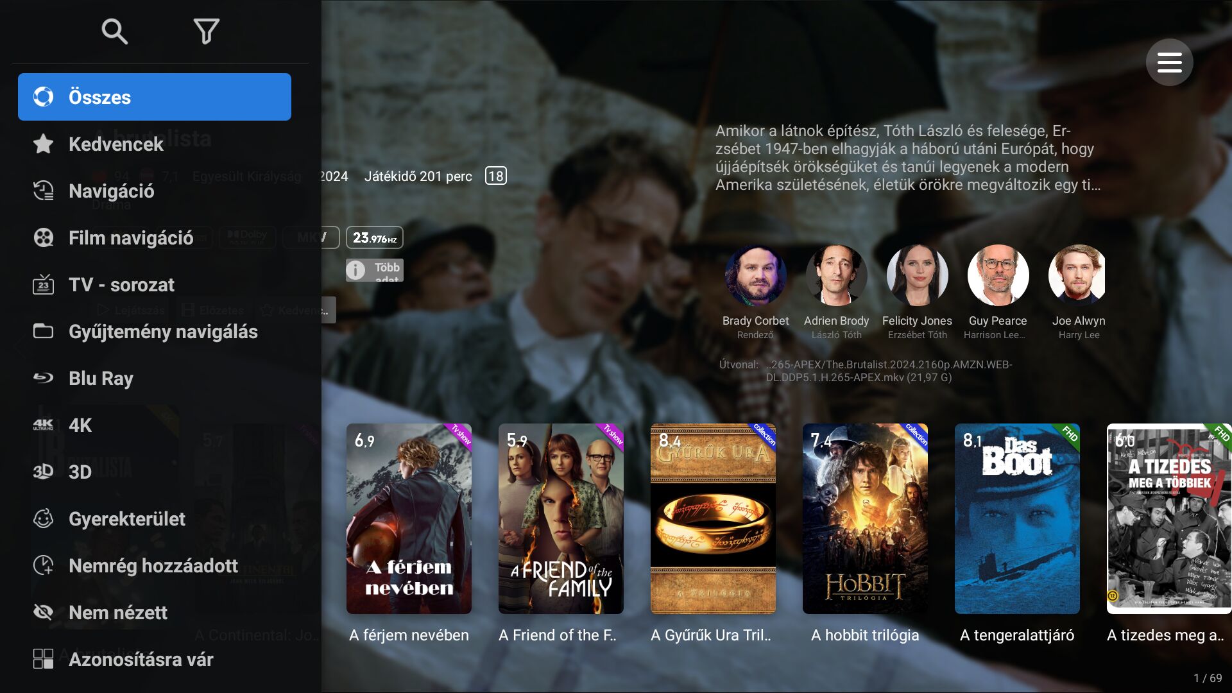The image size is (1232, 693).
Task: Select Nemrég hozzáadott text label
Action: coord(153,566)
